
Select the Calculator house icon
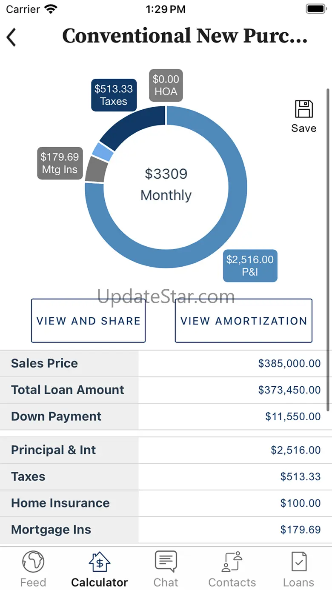100,562
